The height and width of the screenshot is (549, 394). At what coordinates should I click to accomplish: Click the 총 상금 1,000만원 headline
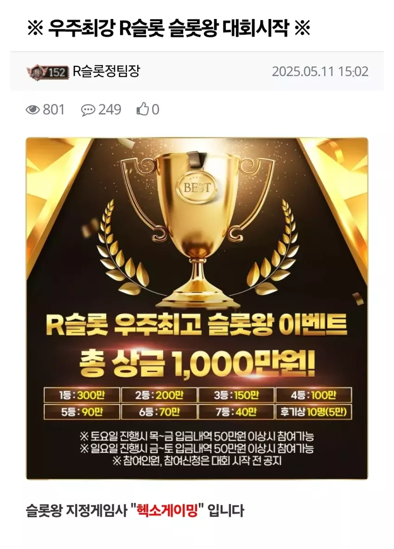click(197, 364)
